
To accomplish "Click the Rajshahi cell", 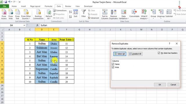I will coord(54,77).
